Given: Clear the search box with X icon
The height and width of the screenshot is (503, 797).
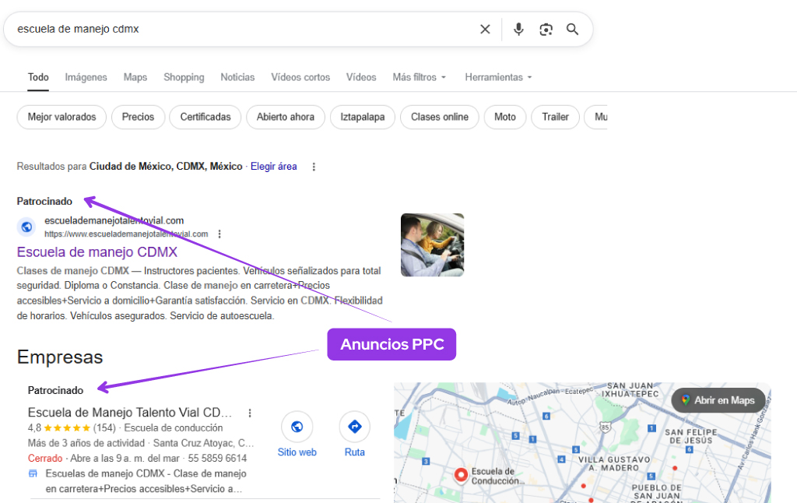Looking at the screenshot, I should (485, 30).
